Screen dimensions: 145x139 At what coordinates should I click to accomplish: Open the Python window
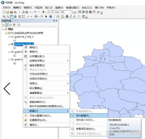click(94, 12)
